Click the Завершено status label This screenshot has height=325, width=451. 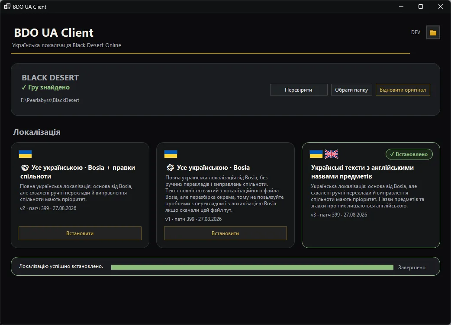[x=412, y=267]
